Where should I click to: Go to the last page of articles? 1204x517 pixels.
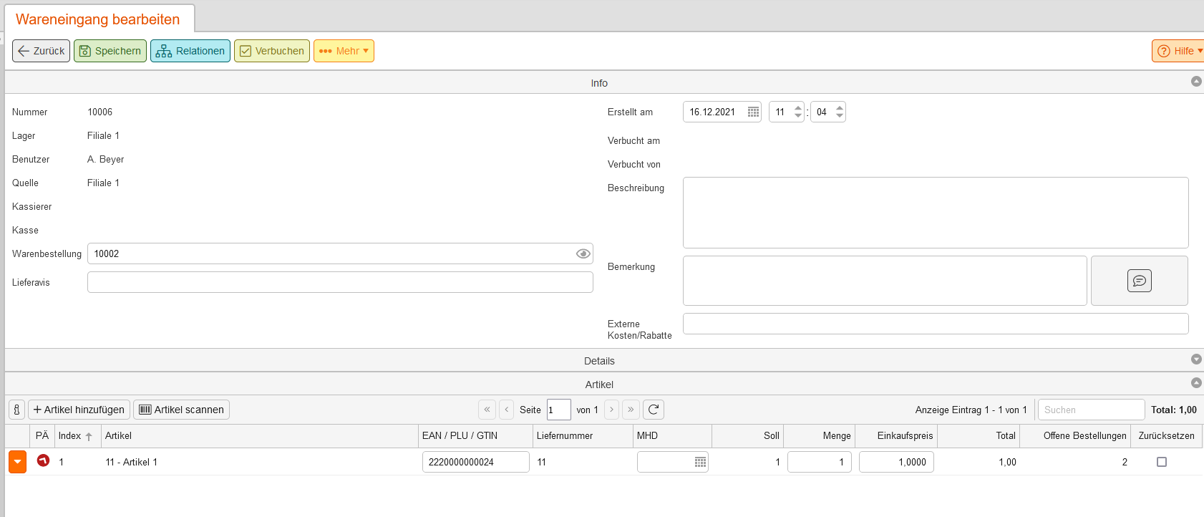click(x=631, y=410)
